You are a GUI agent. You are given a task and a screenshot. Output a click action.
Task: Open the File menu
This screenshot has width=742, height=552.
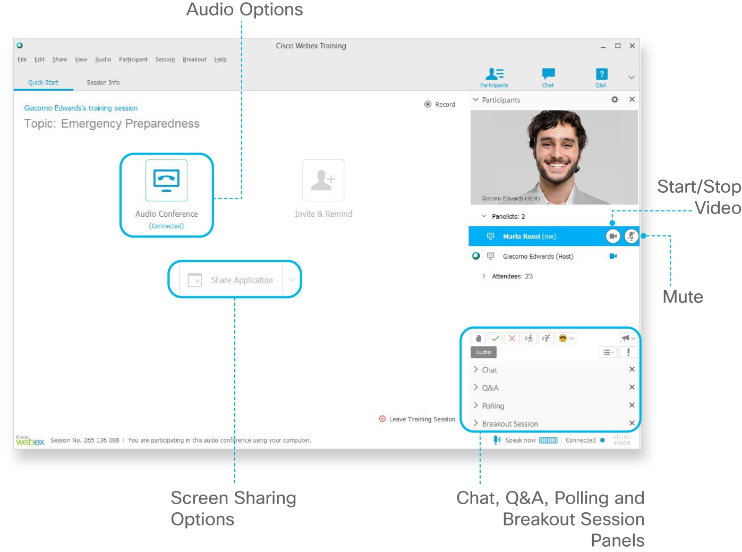click(x=22, y=60)
